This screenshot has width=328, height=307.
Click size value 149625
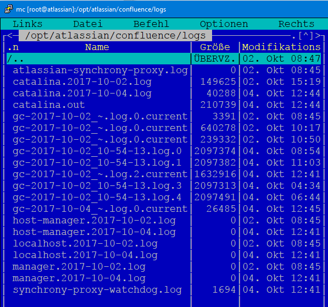click(218, 81)
